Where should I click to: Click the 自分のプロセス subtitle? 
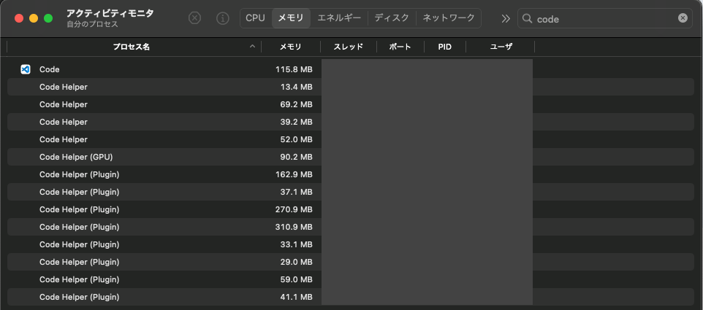(x=92, y=25)
